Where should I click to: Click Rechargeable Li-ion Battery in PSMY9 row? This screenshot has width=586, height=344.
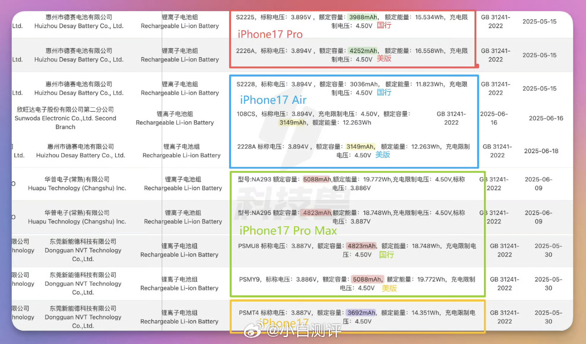coord(179,288)
